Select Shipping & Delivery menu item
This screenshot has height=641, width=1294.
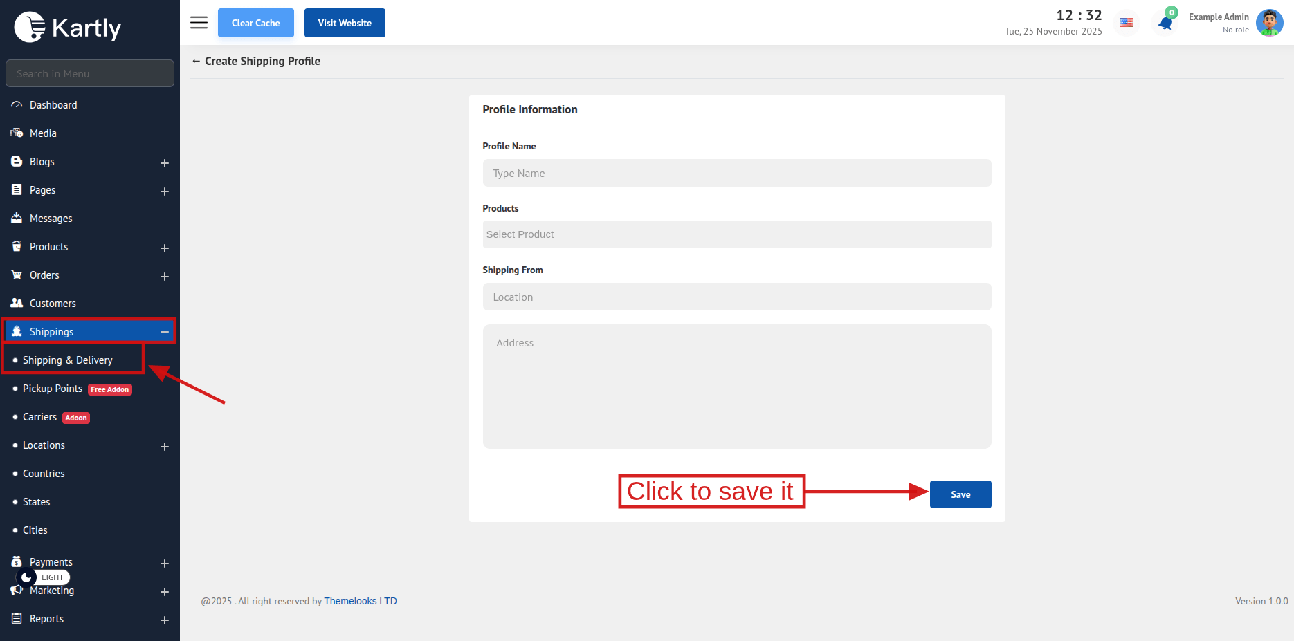(67, 360)
